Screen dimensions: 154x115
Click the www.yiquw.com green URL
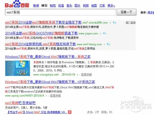coord(88,33)
